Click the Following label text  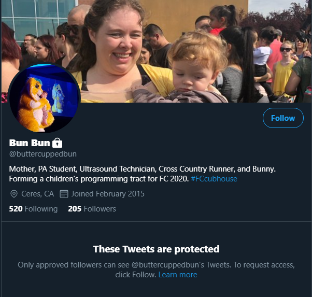[41, 209]
